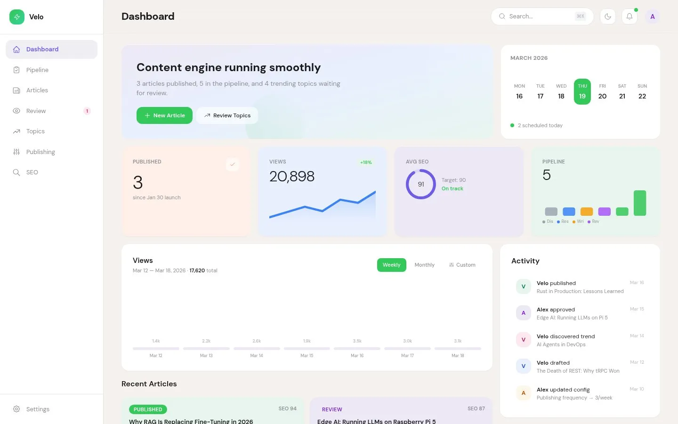Open SEO page in sidebar
Viewport: 678px width, 424px height.
[32, 172]
